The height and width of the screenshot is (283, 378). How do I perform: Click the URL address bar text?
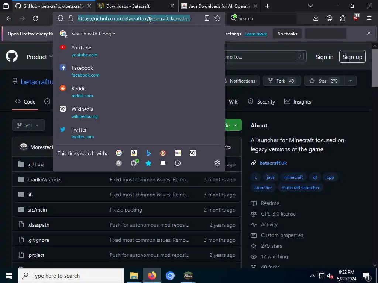tap(134, 18)
